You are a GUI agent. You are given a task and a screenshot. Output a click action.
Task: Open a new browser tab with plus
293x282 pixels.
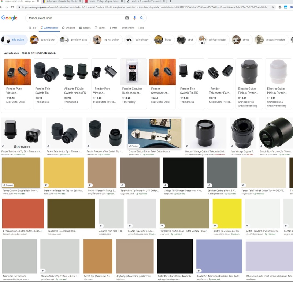[170, 1]
